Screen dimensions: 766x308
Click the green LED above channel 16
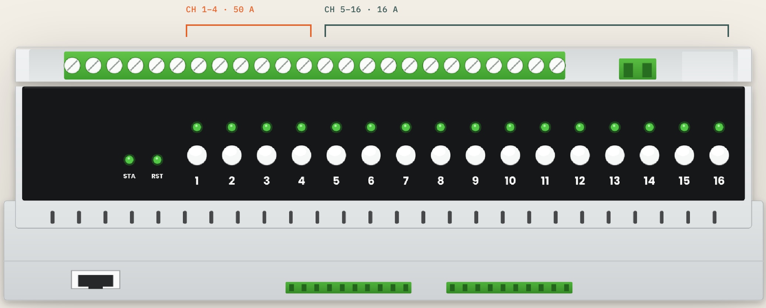[x=719, y=127]
